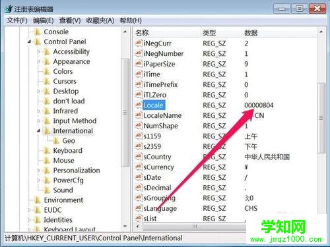This screenshot has width=330, height=247.
Task: Click the iTLZero string value icon
Action: (138, 95)
